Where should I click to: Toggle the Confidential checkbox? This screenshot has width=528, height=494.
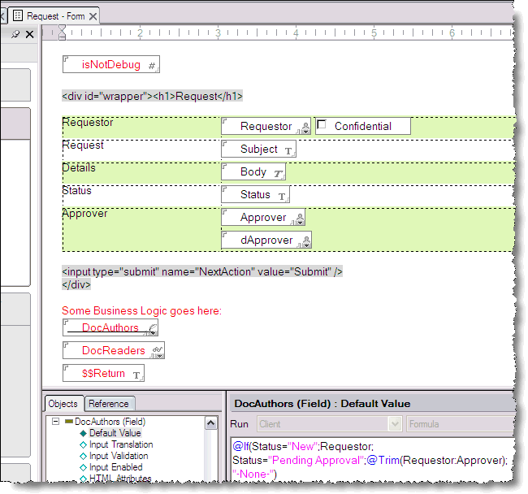pos(322,125)
